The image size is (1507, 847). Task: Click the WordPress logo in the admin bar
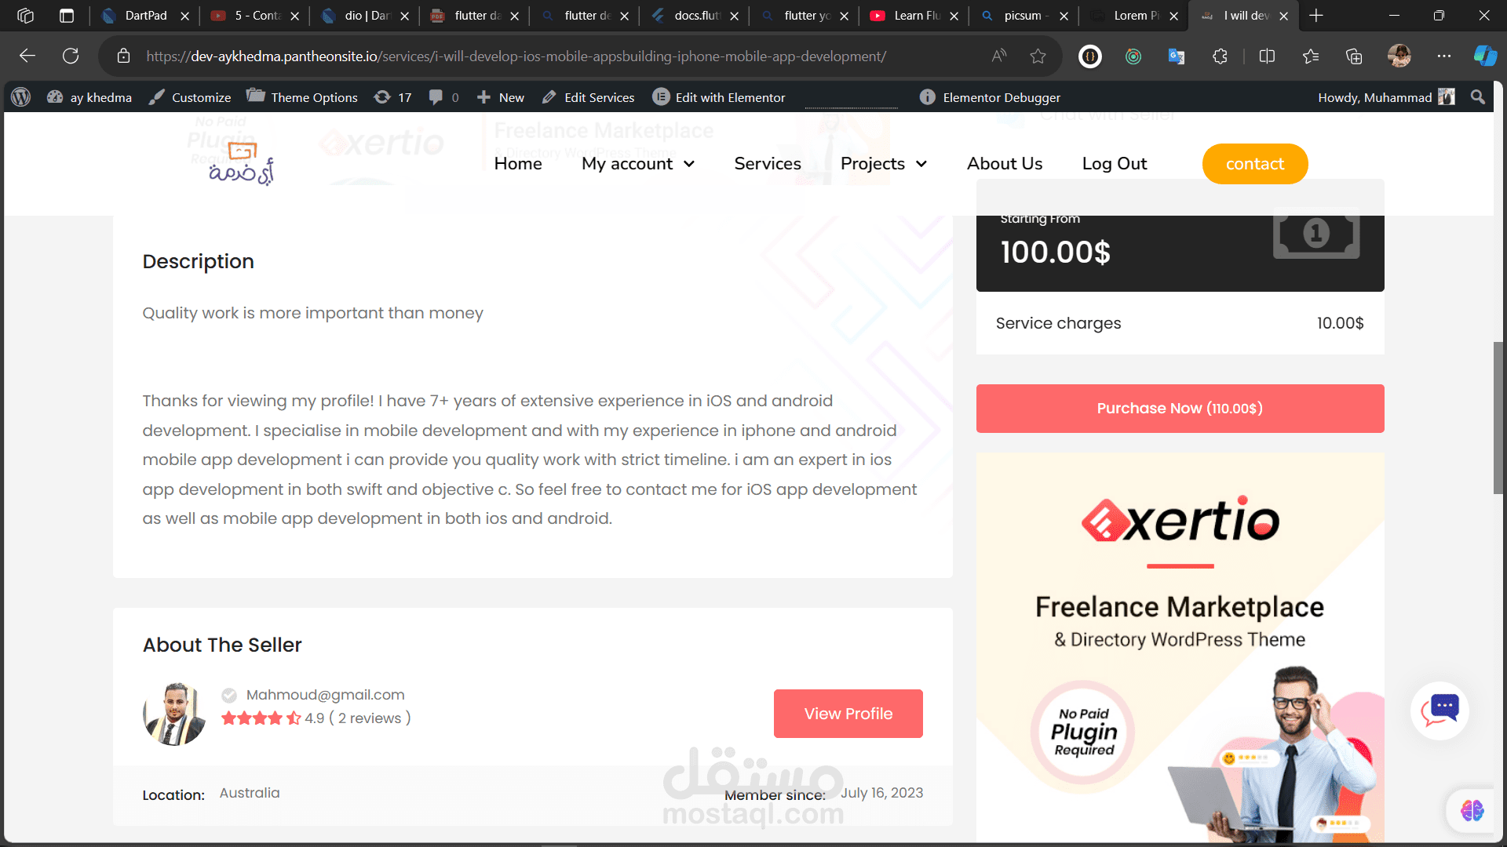click(x=21, y=97)
